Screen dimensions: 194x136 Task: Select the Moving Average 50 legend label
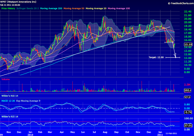[74, 8]
